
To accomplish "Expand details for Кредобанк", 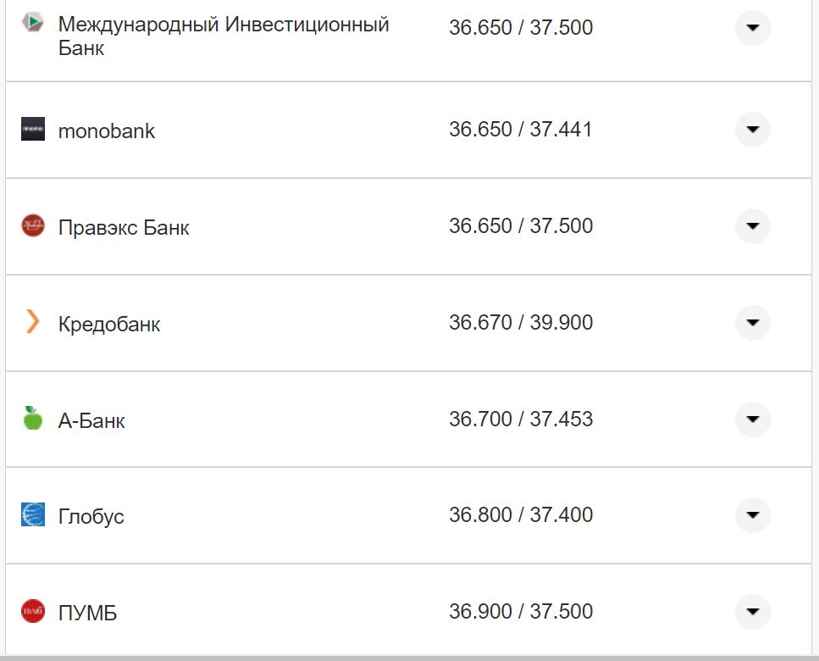I will (752, 323).
